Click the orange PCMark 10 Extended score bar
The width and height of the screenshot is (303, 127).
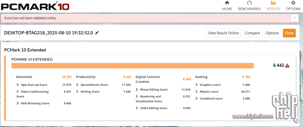click(132, 66)
